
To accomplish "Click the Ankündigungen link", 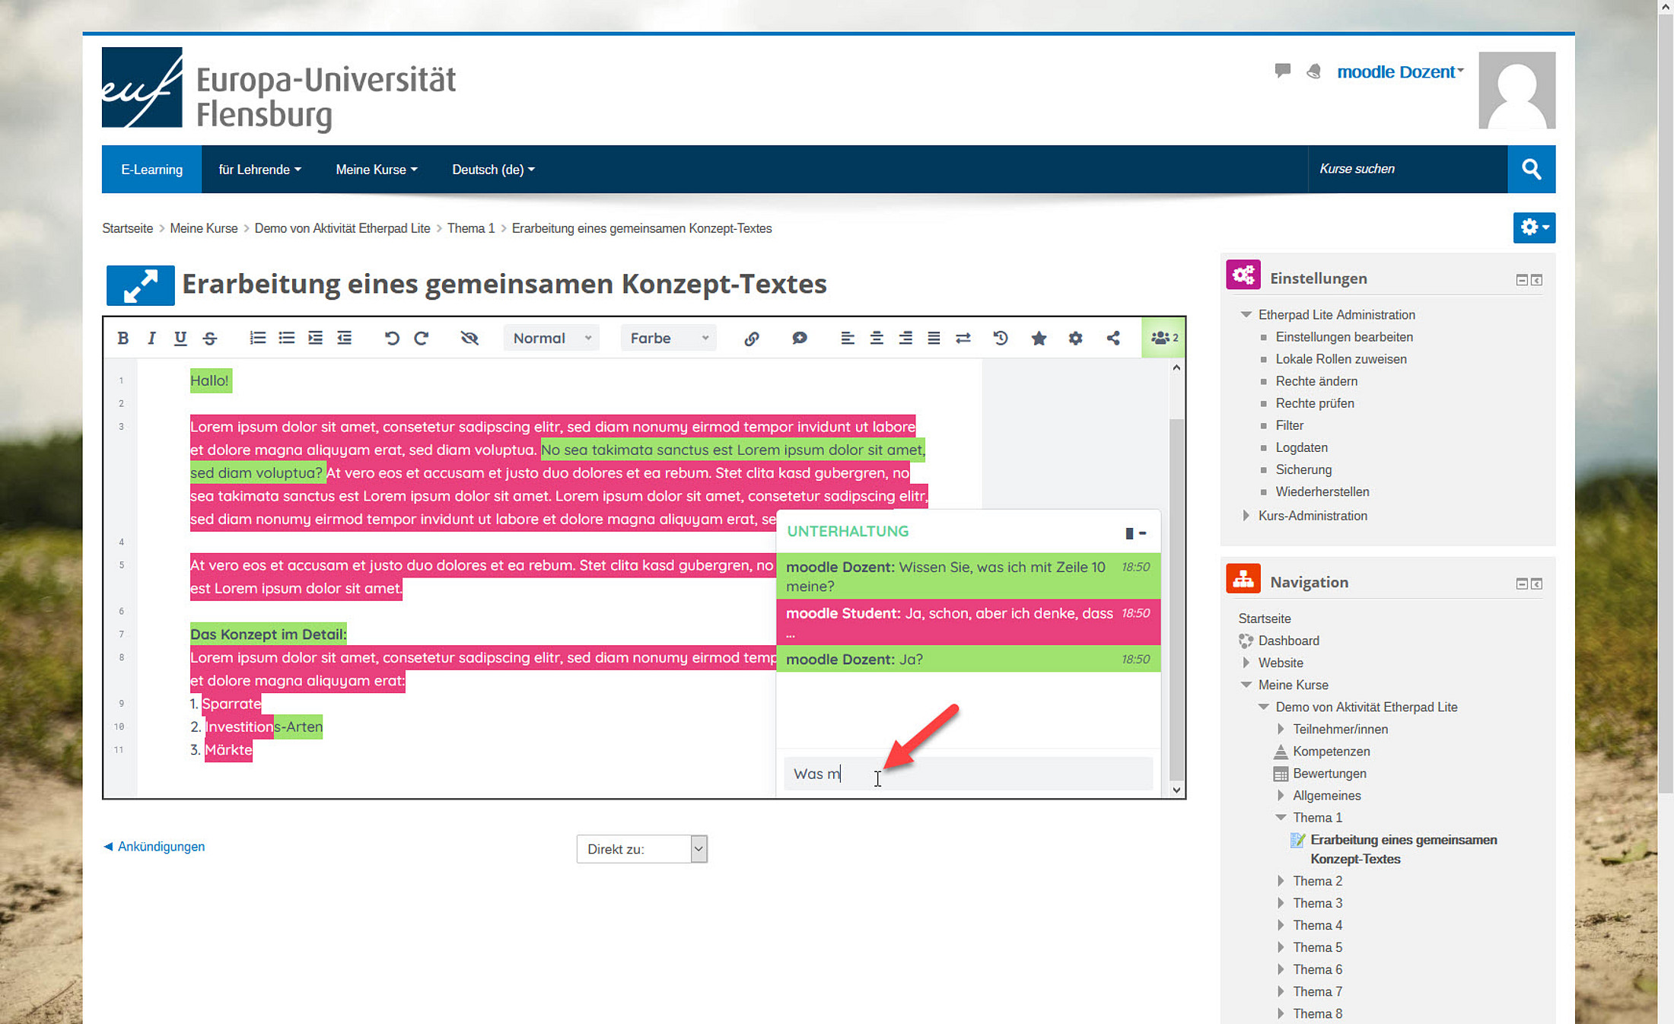I will 161,846.
